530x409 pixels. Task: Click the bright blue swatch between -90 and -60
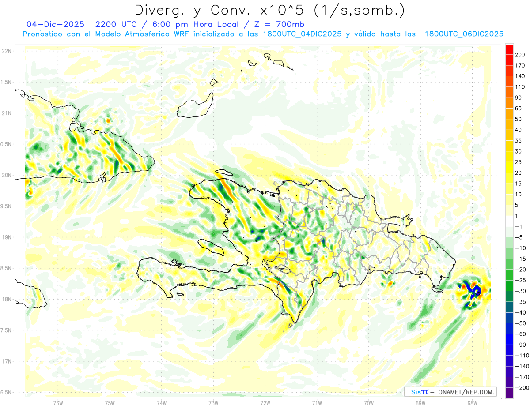tap(509, 339)
